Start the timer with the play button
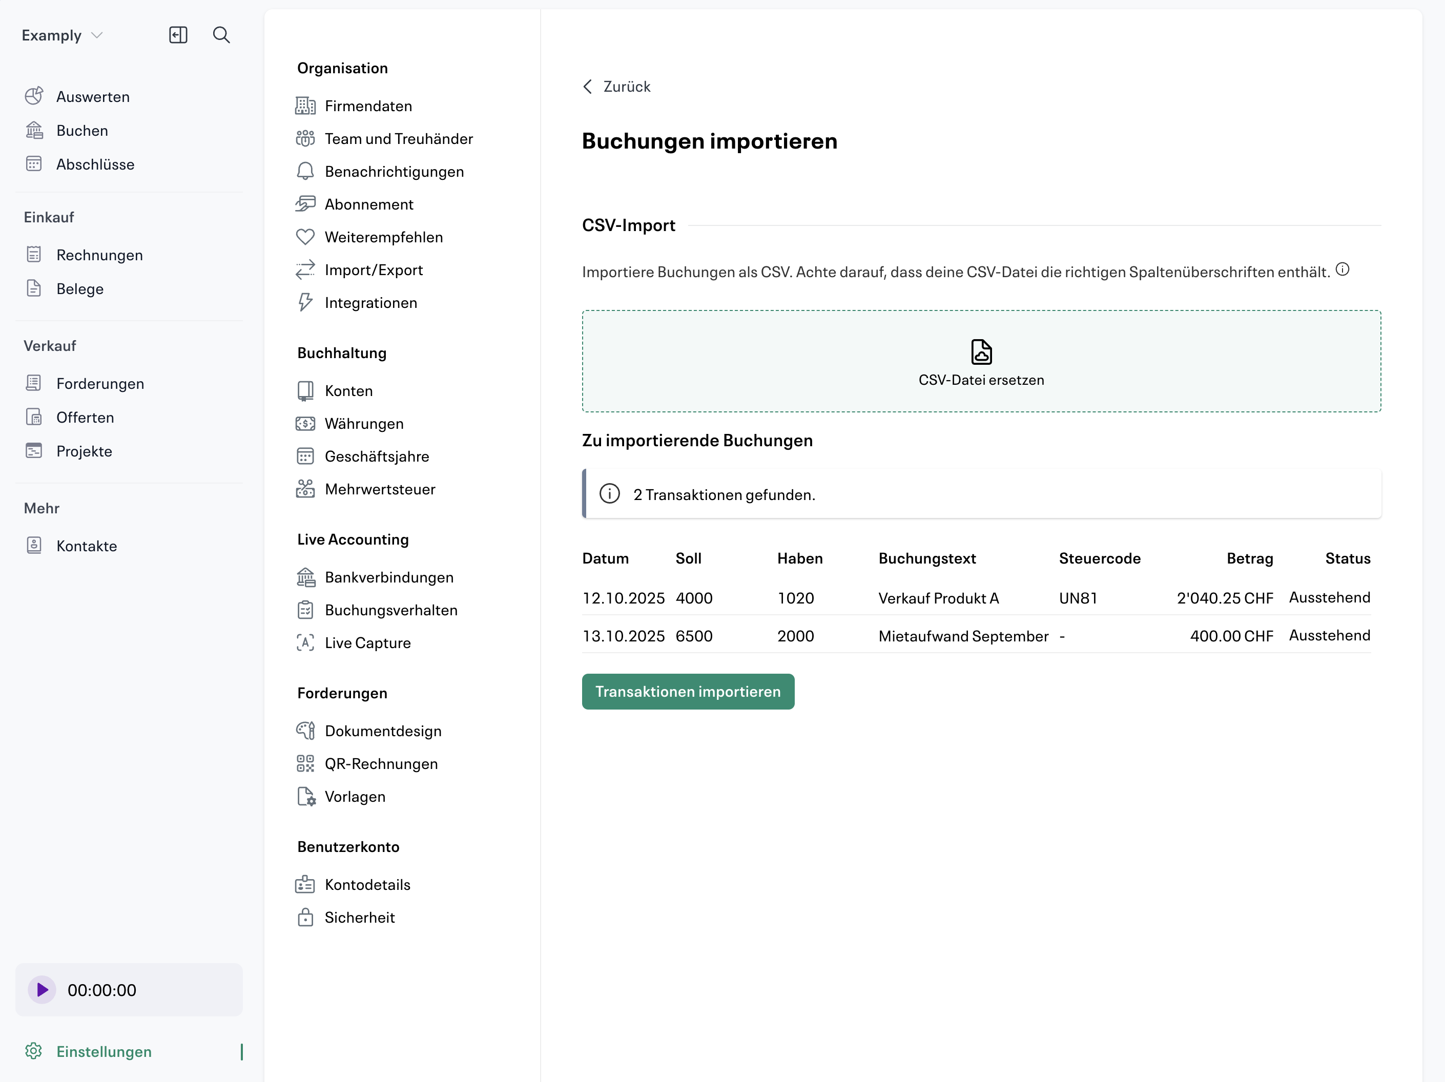This screenshot has height=1082, width=1445. pos(43,989)
